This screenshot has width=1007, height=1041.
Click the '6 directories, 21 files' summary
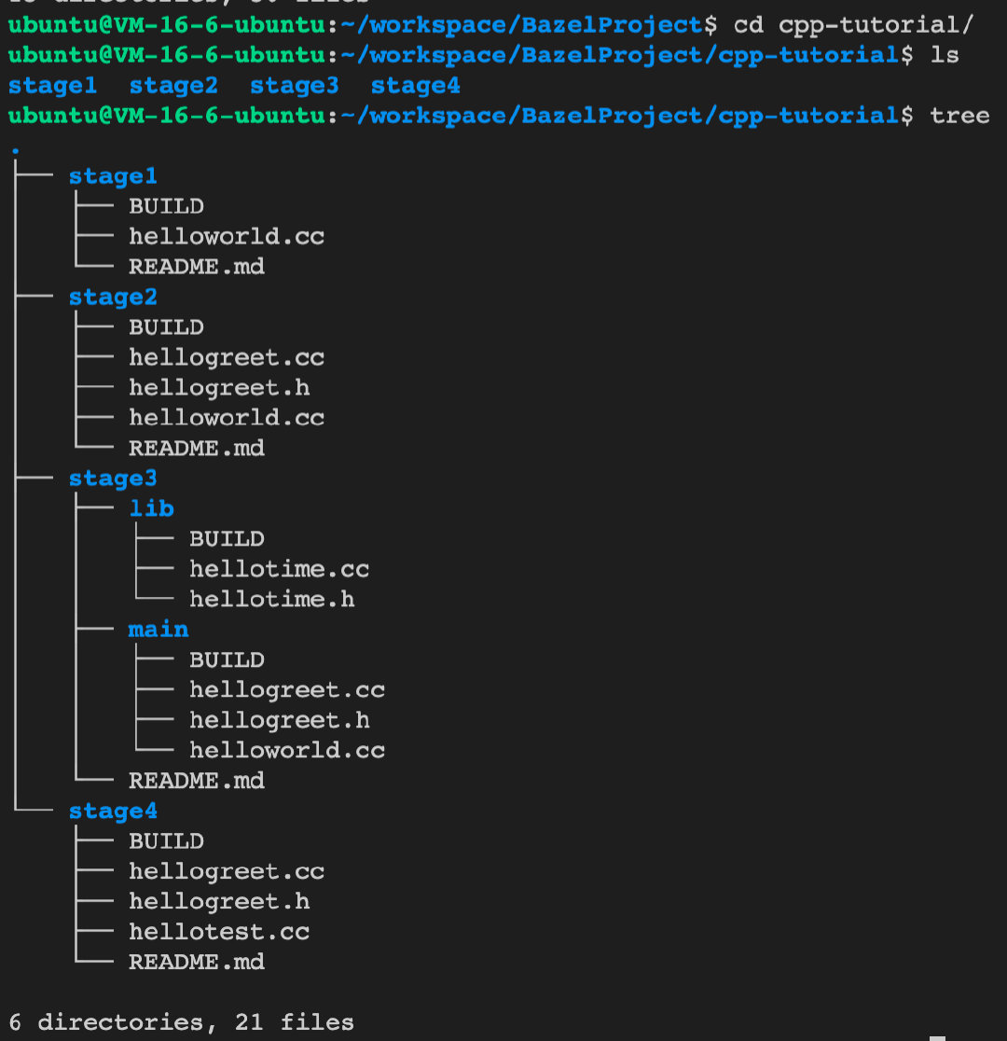click(x=181, y=1022)
